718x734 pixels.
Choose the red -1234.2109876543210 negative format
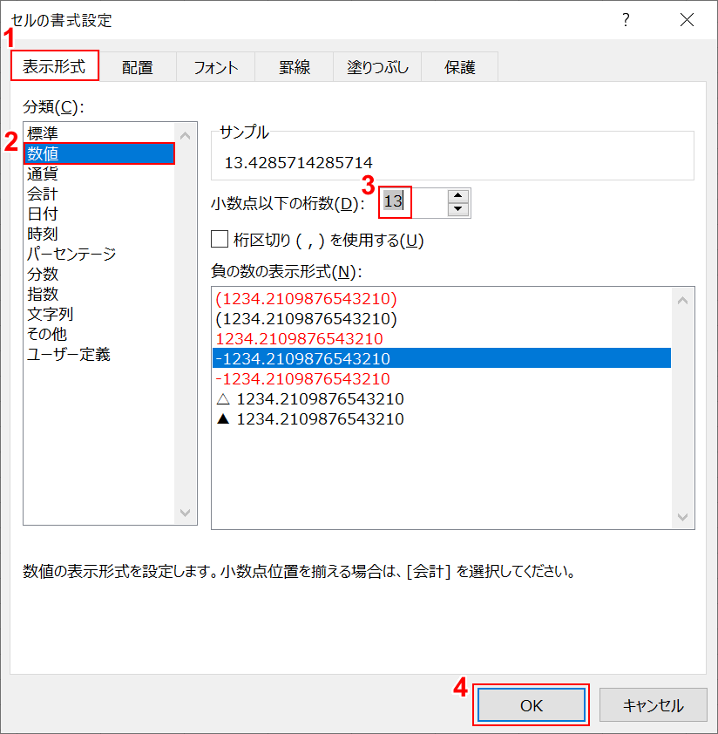[302, 376]
